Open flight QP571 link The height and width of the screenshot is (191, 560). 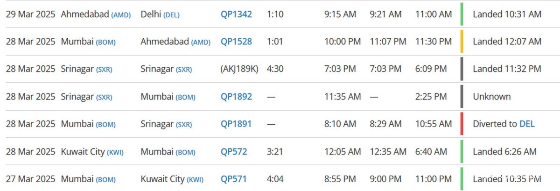click(x=233, y=179)
